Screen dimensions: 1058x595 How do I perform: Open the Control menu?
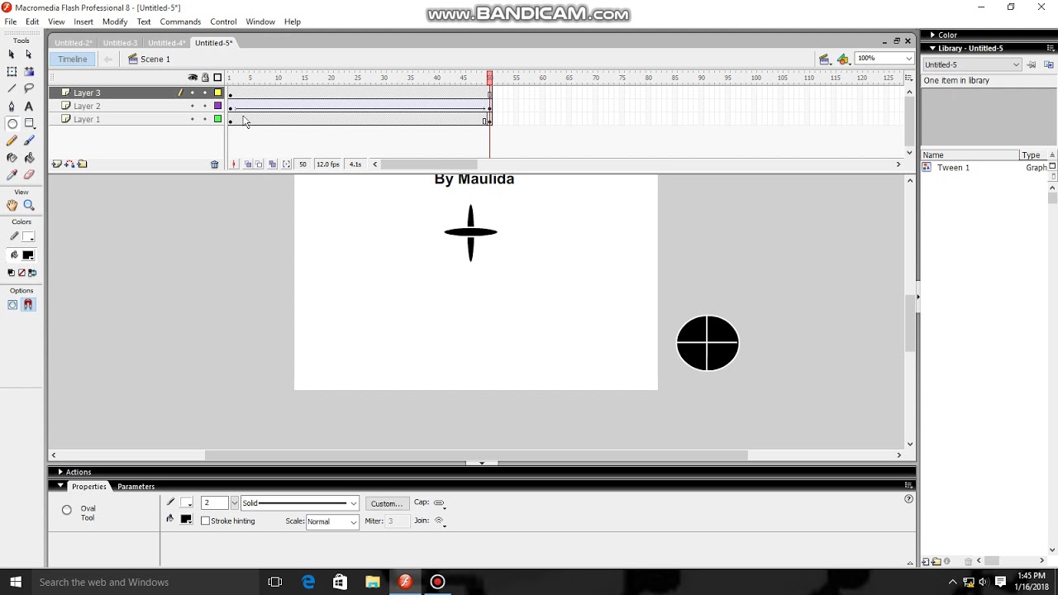tap(223, 21)
